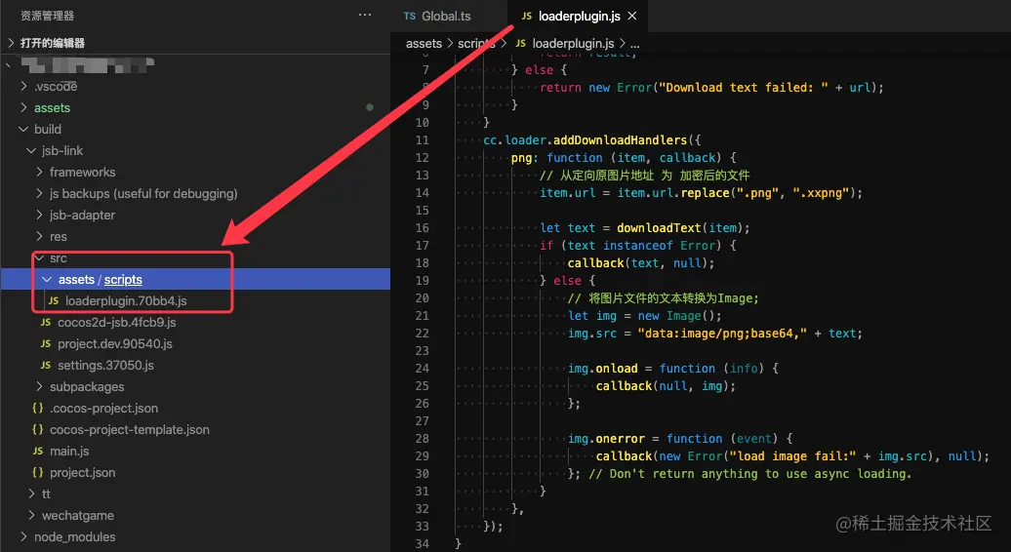Click the TS icon on Global.ts tab

point(410,17)
